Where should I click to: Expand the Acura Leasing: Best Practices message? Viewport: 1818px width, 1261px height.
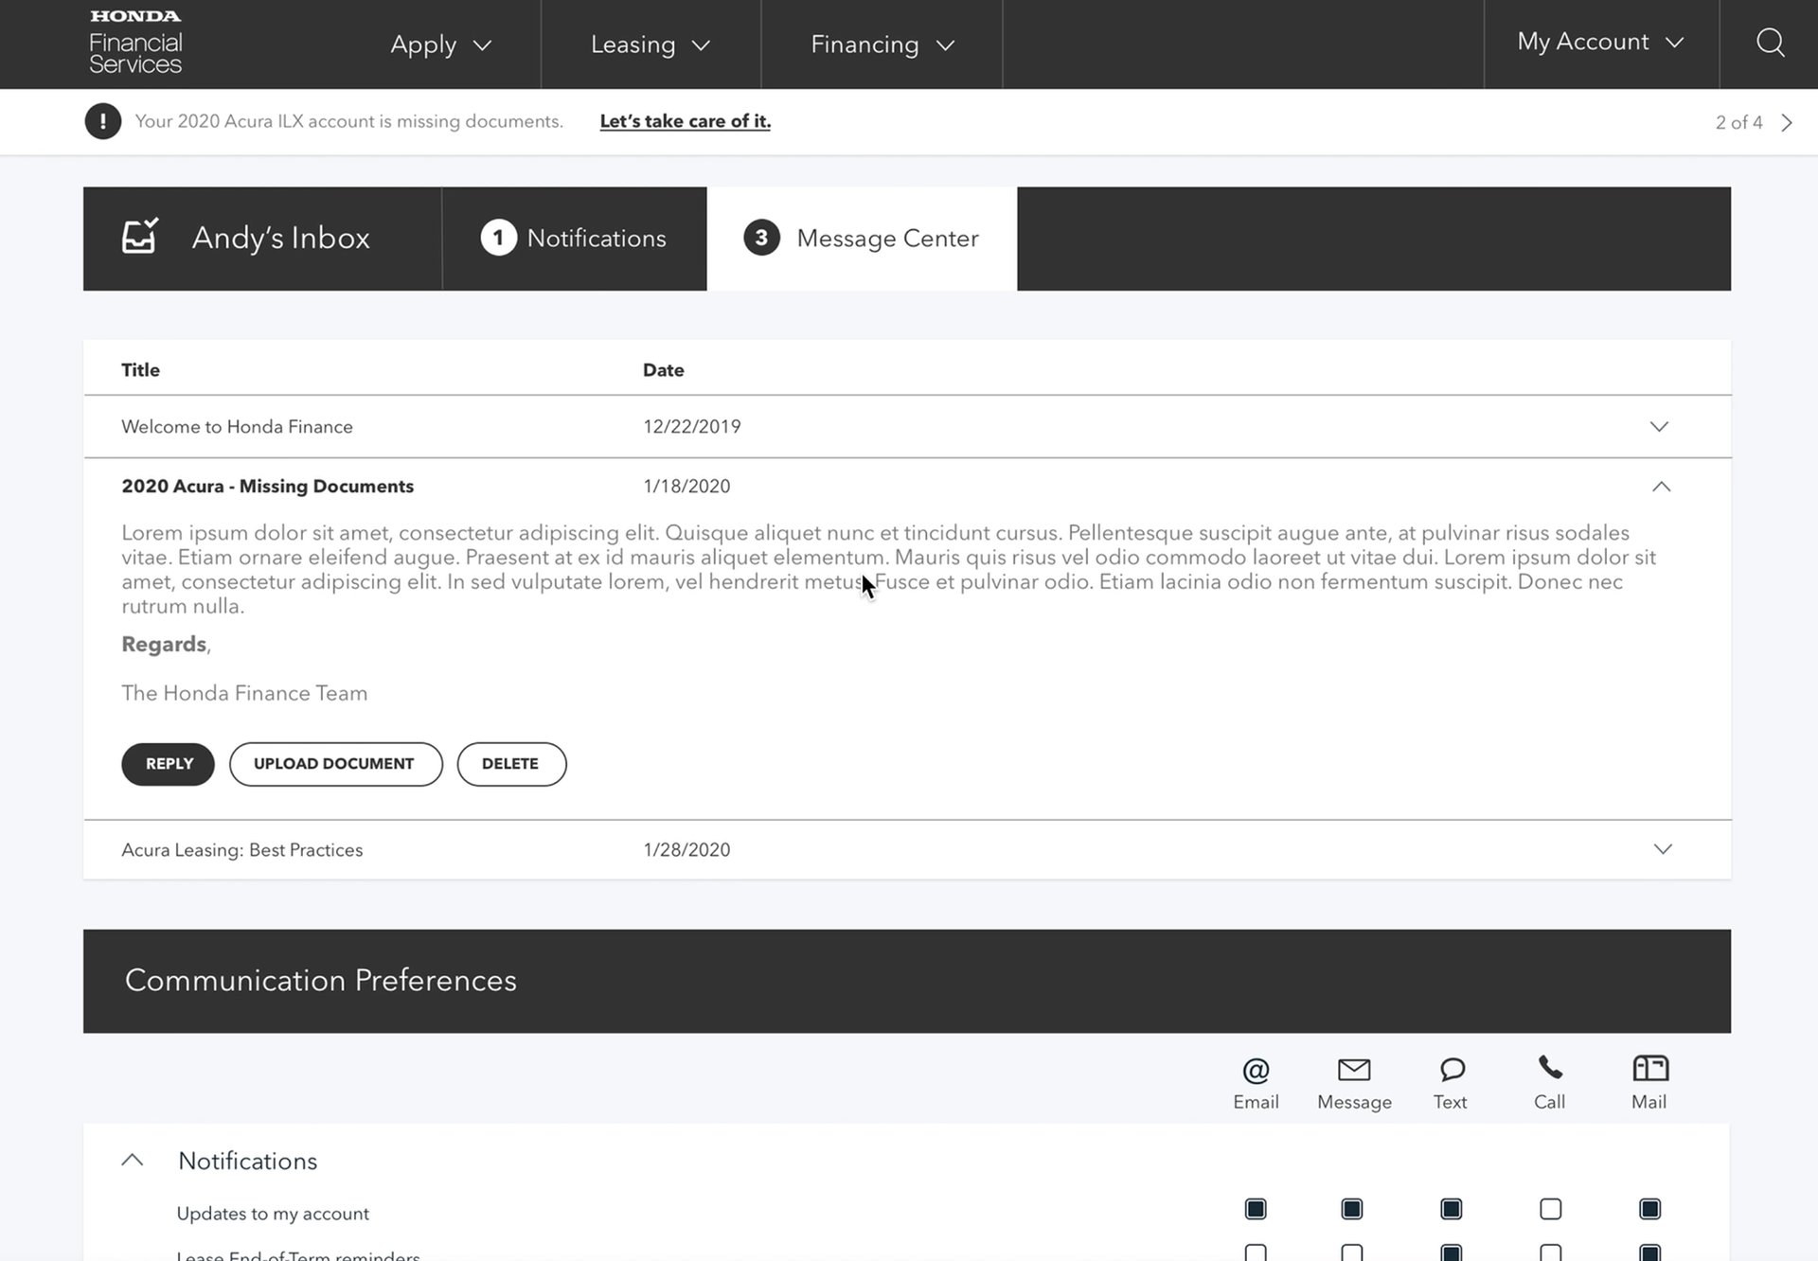click(1663, 849)
